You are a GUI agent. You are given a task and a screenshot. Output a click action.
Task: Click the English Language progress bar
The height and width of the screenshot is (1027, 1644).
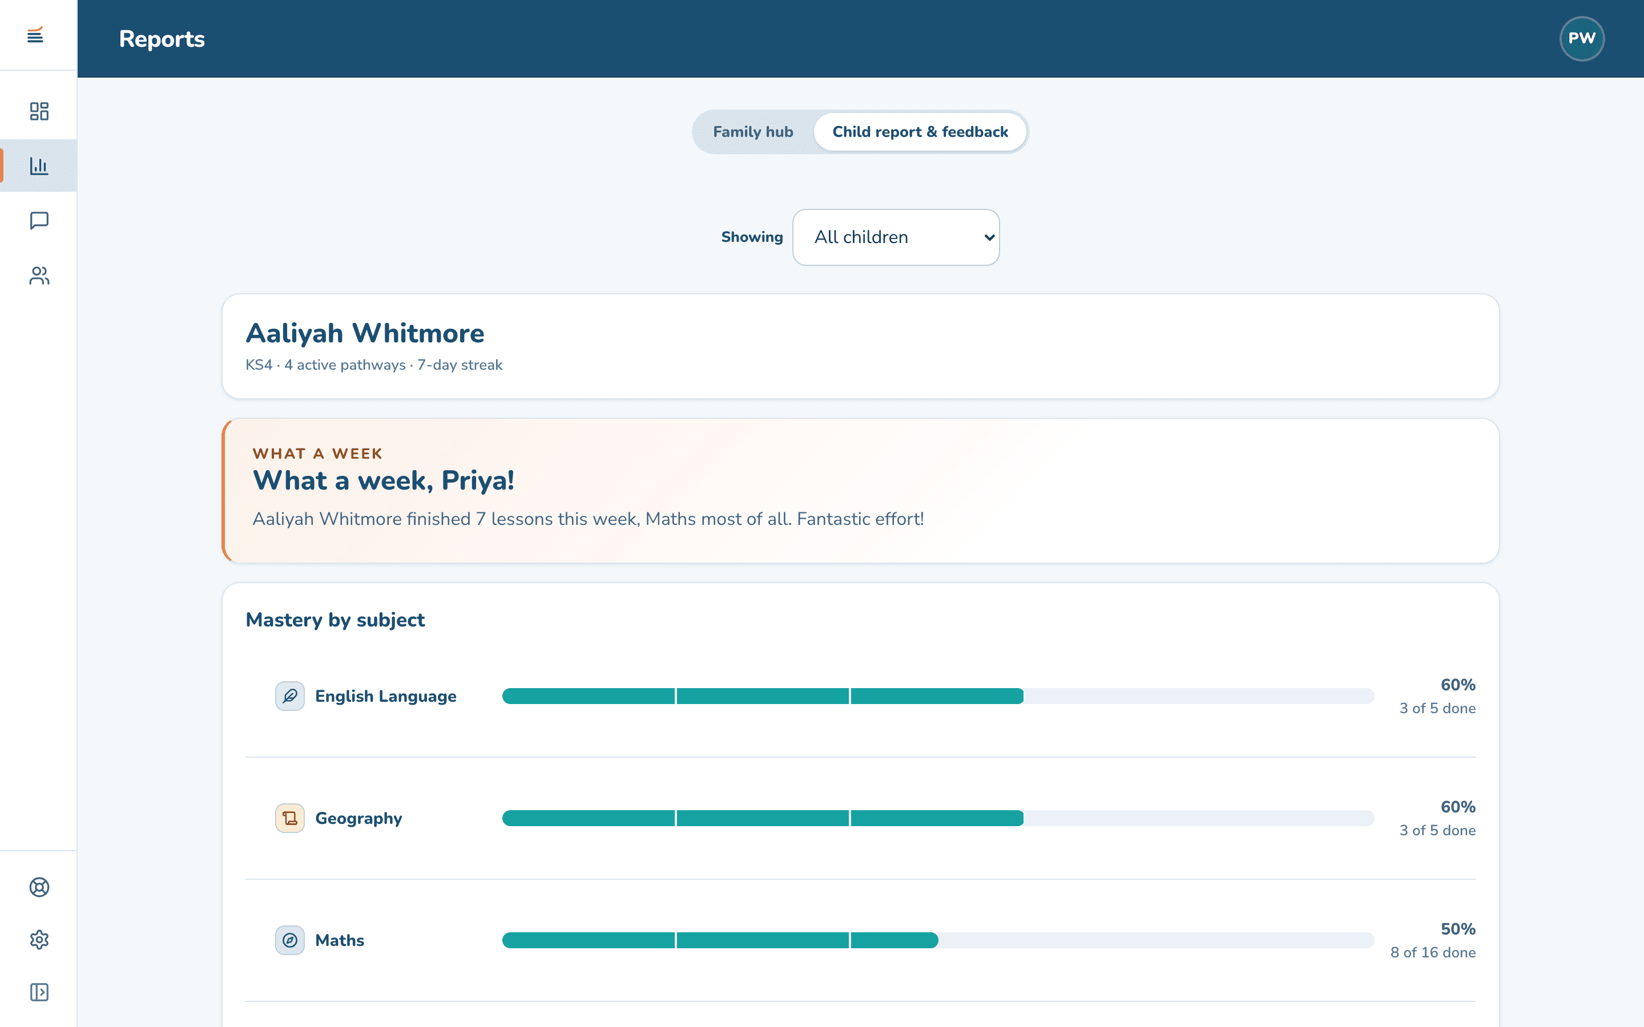point(938,696)
